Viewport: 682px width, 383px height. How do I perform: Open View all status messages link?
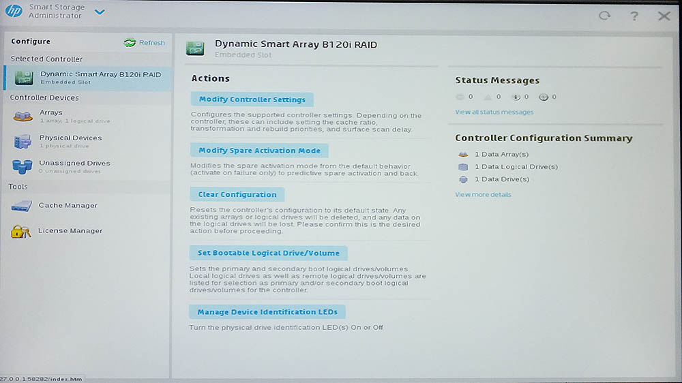coord(494,112)
